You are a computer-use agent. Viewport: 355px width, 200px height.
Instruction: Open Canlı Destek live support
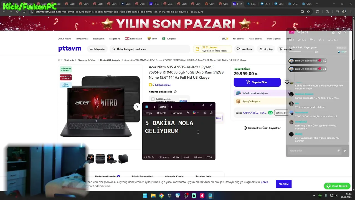(337, 186)
